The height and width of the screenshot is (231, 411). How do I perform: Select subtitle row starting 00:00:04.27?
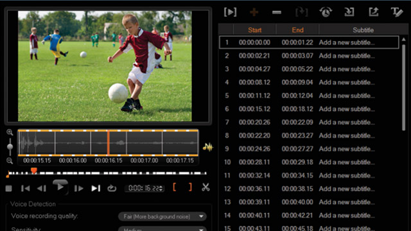coord(309,69)
